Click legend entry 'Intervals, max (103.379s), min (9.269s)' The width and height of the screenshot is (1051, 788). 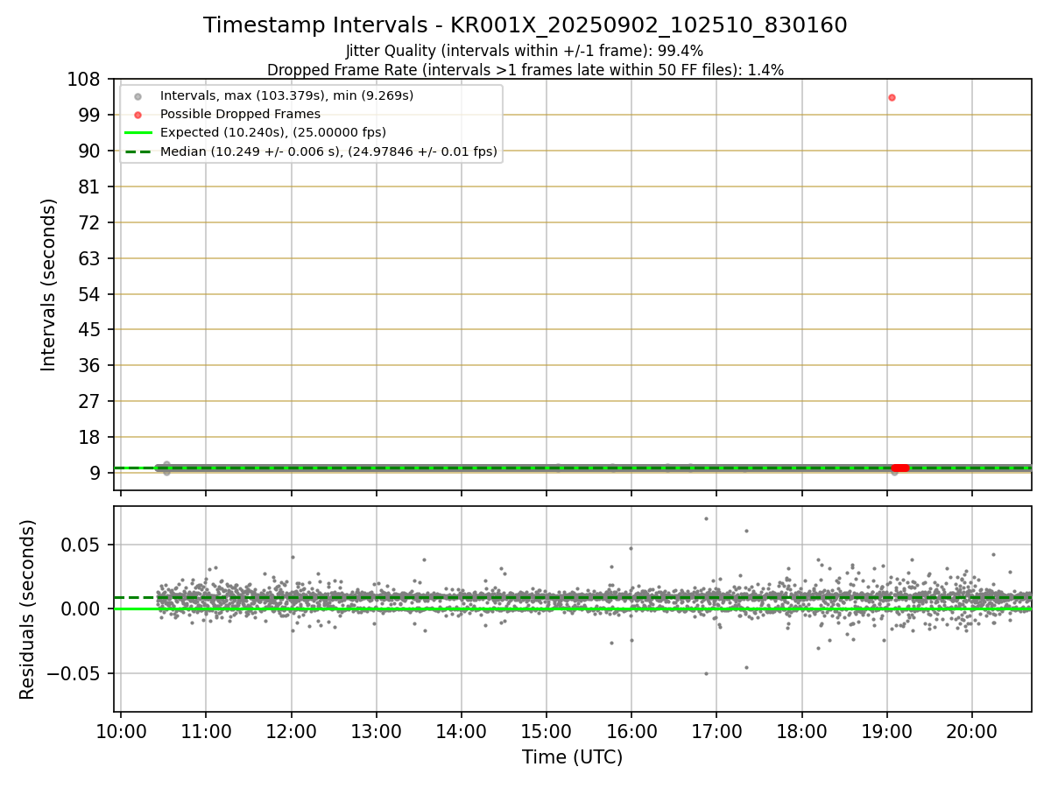(x=286, y=95)
